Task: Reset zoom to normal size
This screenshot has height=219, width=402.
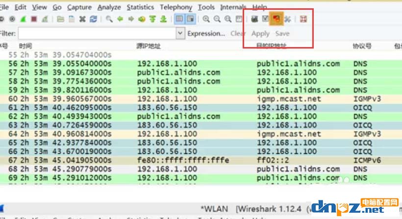Action: click(228, 19)
